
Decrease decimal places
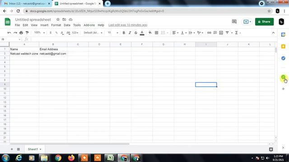pyautogui.click(x=62, y=33)
